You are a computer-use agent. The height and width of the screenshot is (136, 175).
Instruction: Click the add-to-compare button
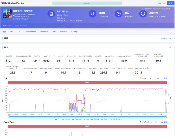pyautogui.click(x=162, y=3)
